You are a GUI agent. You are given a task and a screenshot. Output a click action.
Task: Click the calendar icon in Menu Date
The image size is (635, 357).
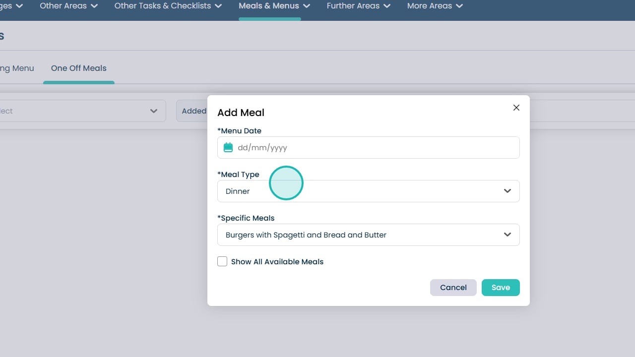228,147
